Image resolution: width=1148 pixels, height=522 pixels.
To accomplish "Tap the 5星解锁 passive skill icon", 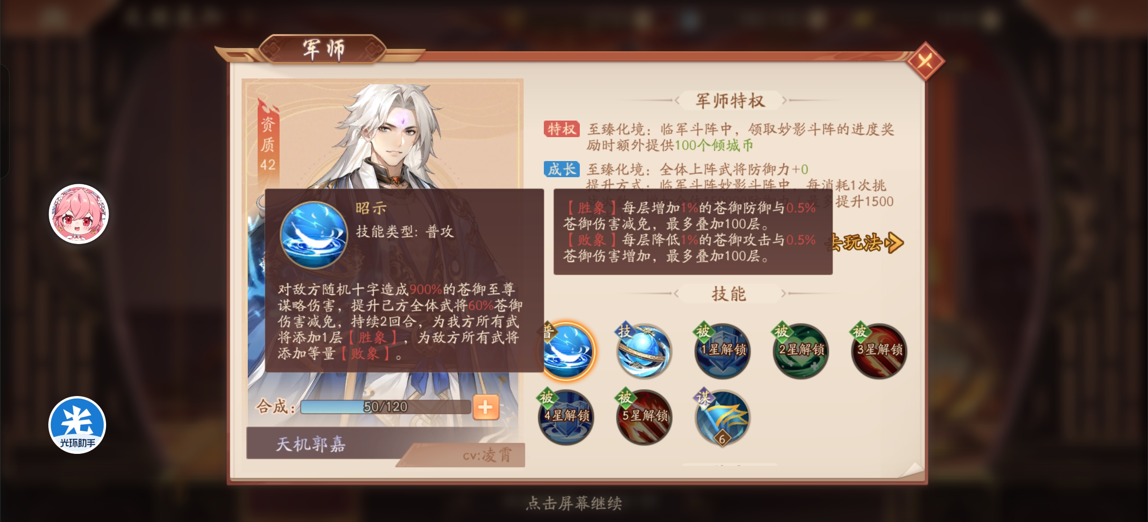I will [645, 417].
